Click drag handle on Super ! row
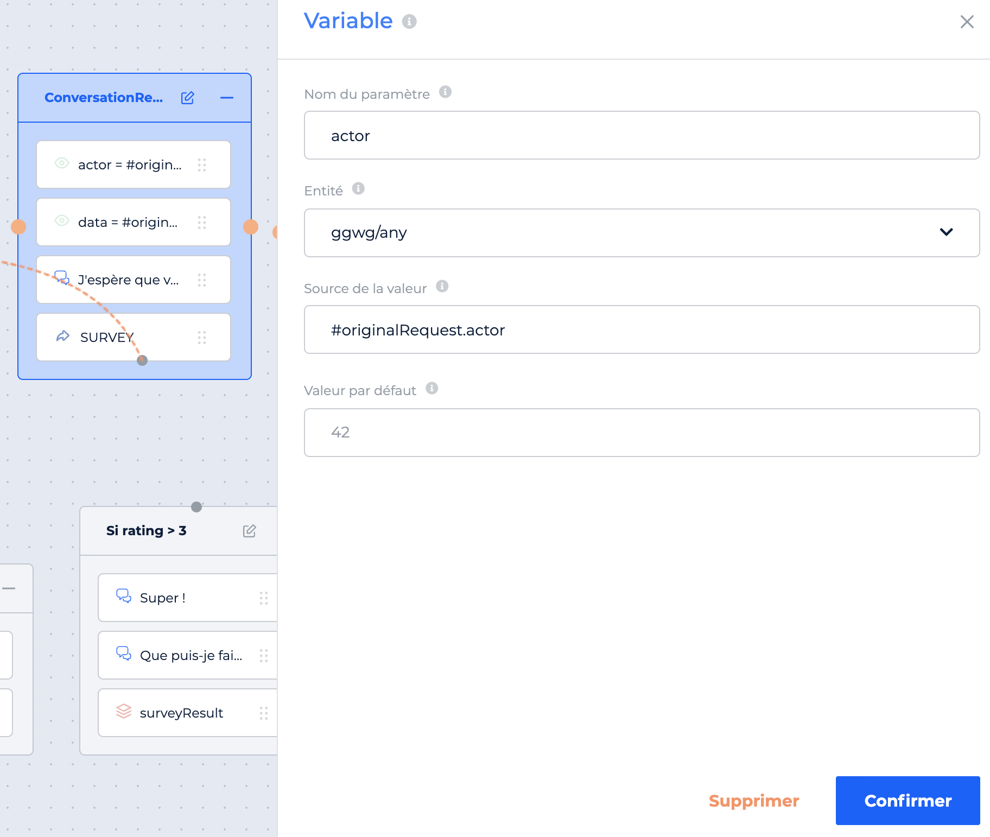 264,598
